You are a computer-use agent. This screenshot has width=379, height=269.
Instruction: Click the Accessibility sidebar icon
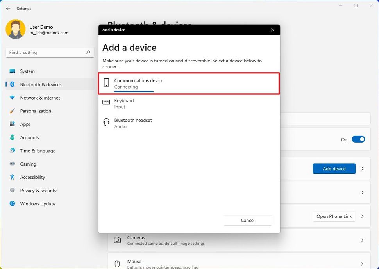(12, 177)
